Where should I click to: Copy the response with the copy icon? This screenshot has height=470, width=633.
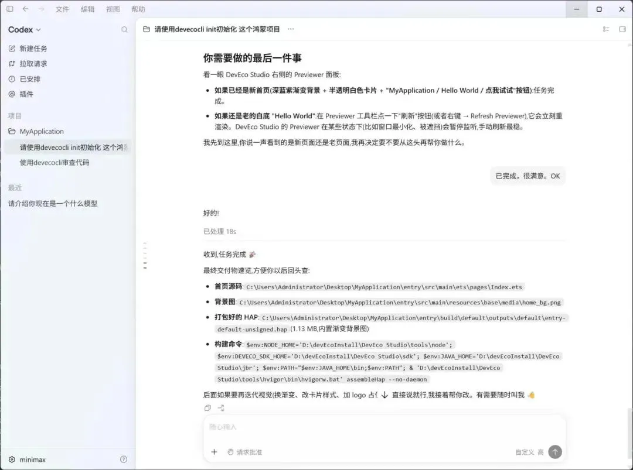[207, 408]
